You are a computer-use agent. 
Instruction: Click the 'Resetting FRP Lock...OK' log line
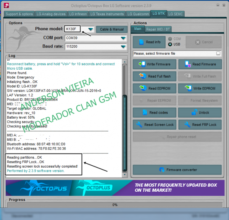26,162
